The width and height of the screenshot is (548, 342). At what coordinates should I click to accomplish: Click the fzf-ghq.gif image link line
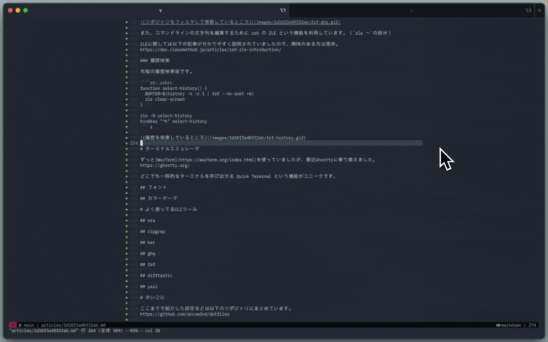point(240,22)
